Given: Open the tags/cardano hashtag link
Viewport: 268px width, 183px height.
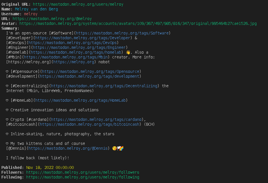Looking at the screenshot, I should pos(96,119).
